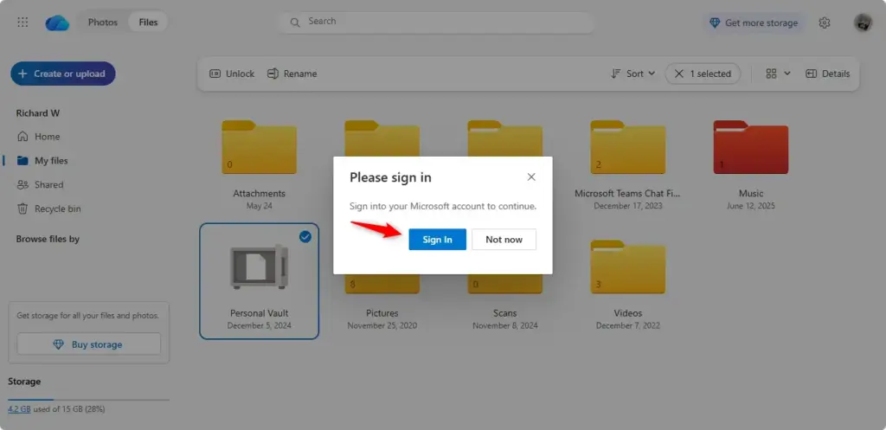Click the Recycle bin trash icon
This screenshot has width=886, height=430.
coord(22,209)
